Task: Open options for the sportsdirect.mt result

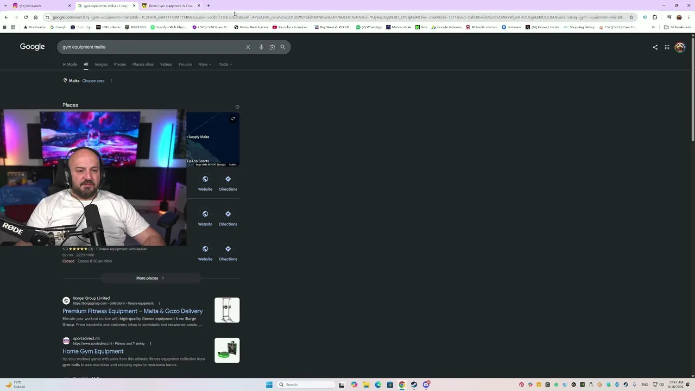Action: (150, 344)
